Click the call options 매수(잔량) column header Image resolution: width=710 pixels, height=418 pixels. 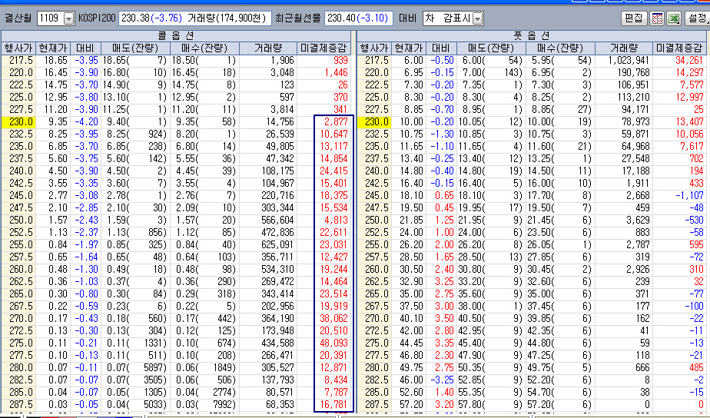click(x=204, y=48)
